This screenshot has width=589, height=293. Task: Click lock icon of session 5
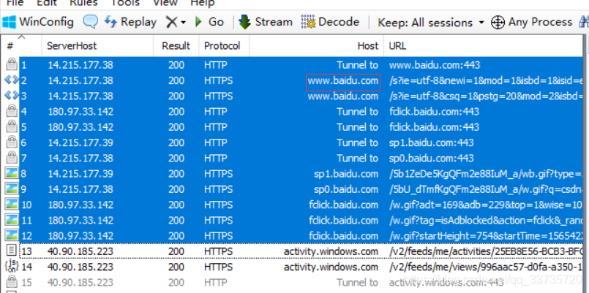point(12,127)
